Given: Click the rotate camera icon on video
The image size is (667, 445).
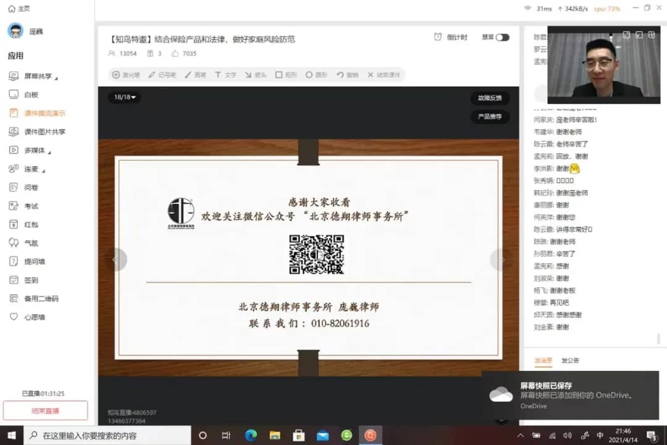Looking at the screenshot, I should [x=626, y=35].
